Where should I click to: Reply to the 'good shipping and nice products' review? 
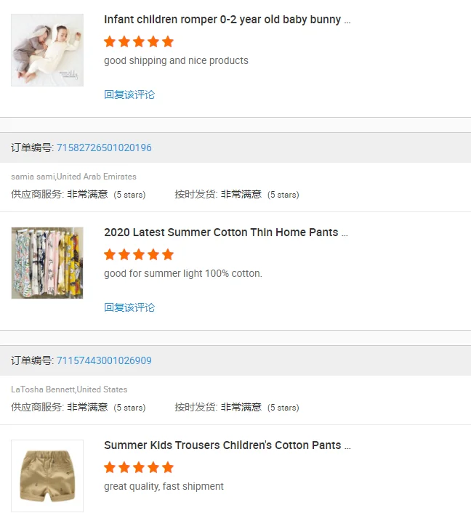129,94
